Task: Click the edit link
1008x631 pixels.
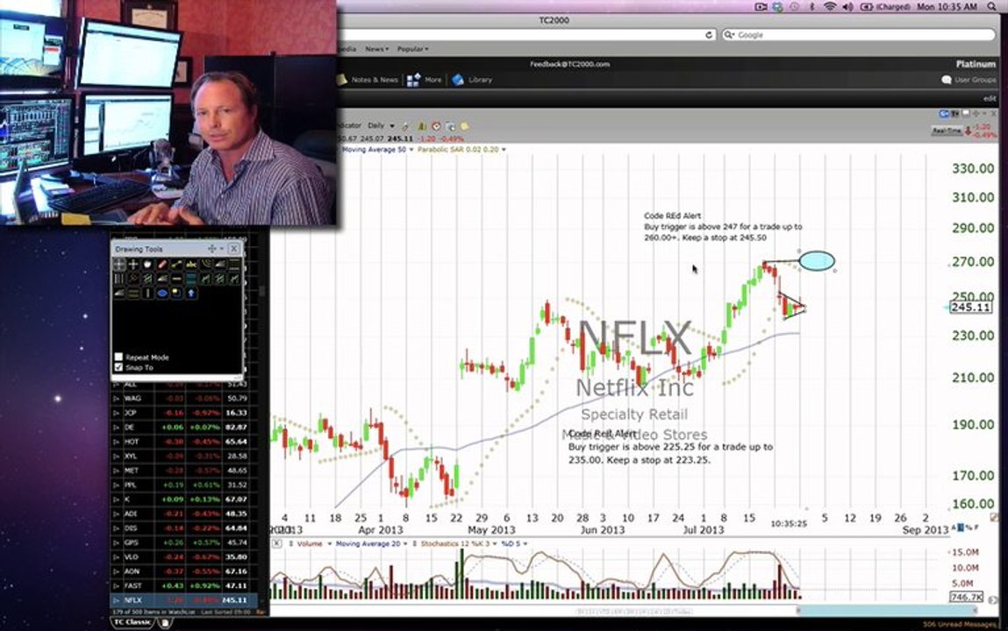Action: (990, 99)
